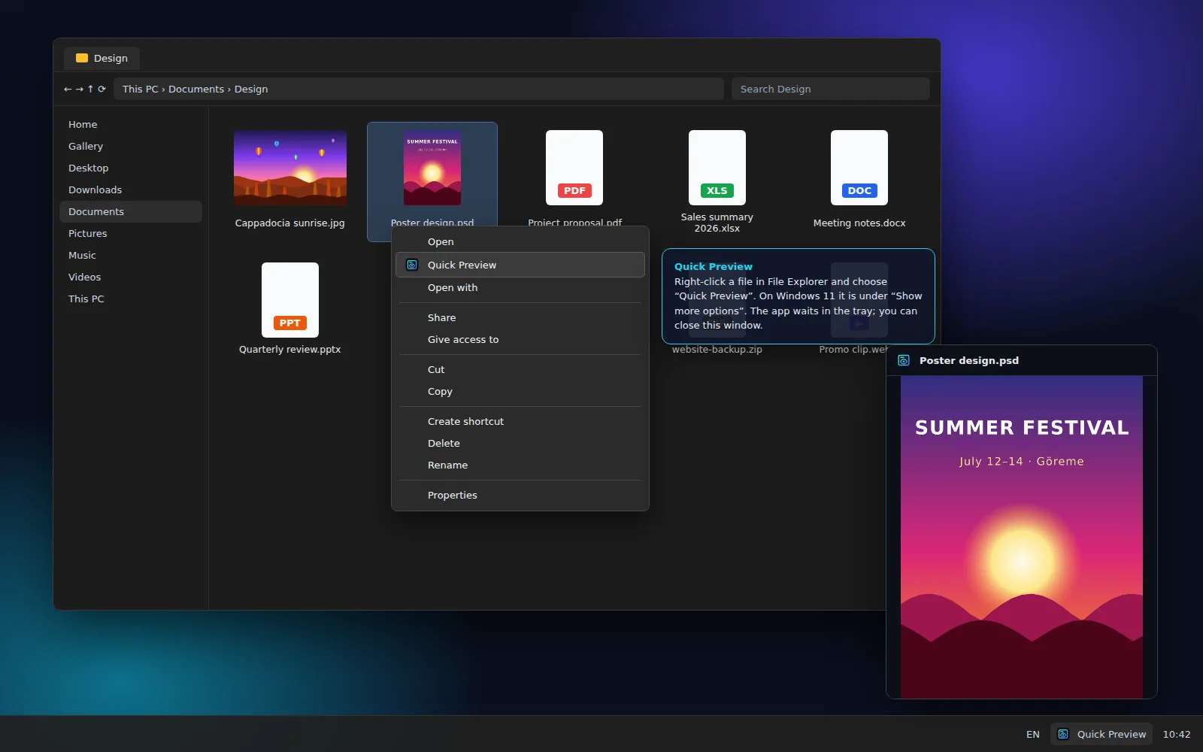Viewport: 1203px width, 752px height.
Task: Click the Quick Preview tray icon in taskbar
Action: point(1063,734)
